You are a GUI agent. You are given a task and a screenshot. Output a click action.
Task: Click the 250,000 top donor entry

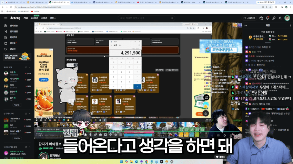coord(257,37)
